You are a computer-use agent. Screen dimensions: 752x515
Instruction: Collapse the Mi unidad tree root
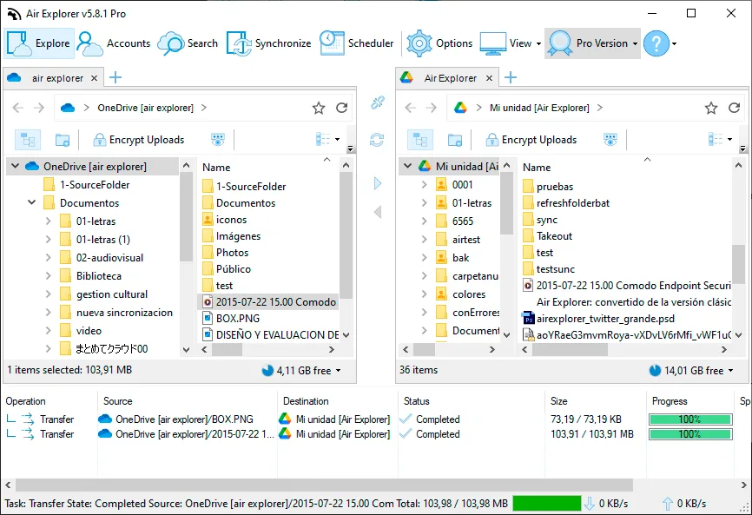(407, 166)
